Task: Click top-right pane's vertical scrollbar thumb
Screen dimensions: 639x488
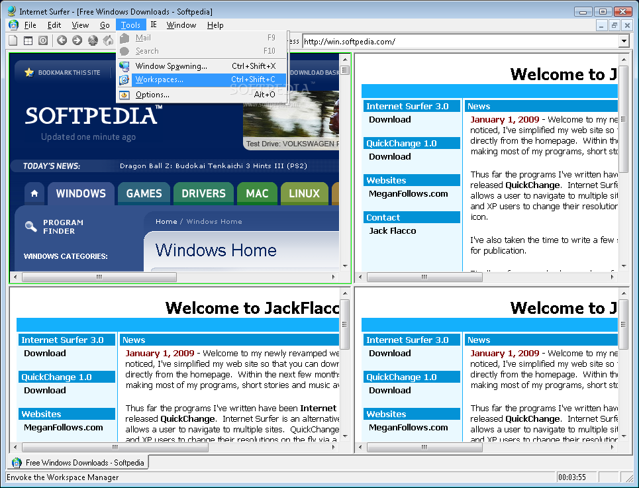Action: (x=624, y=119)
